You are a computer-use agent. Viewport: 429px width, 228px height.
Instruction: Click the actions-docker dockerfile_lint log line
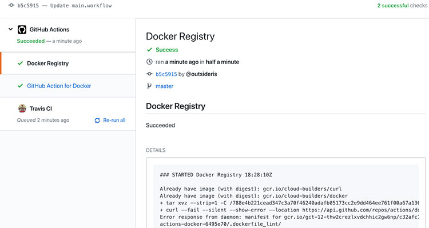click(221, 224)
